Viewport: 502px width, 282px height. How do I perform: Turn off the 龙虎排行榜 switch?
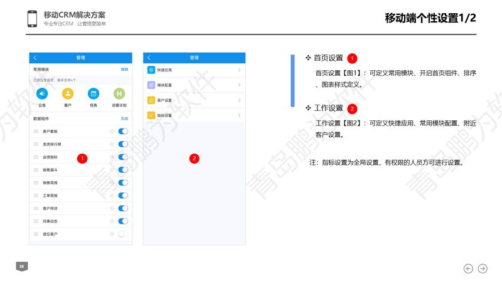pos(123,144)
